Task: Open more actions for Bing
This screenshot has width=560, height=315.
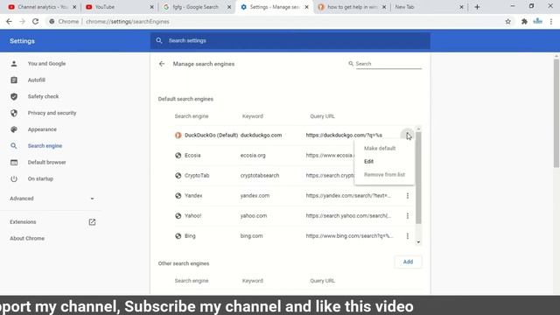Action: (408, 236)
